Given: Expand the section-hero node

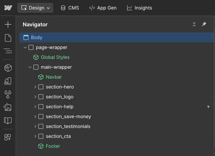Looking at the screenshot, I should coord(35,87).
